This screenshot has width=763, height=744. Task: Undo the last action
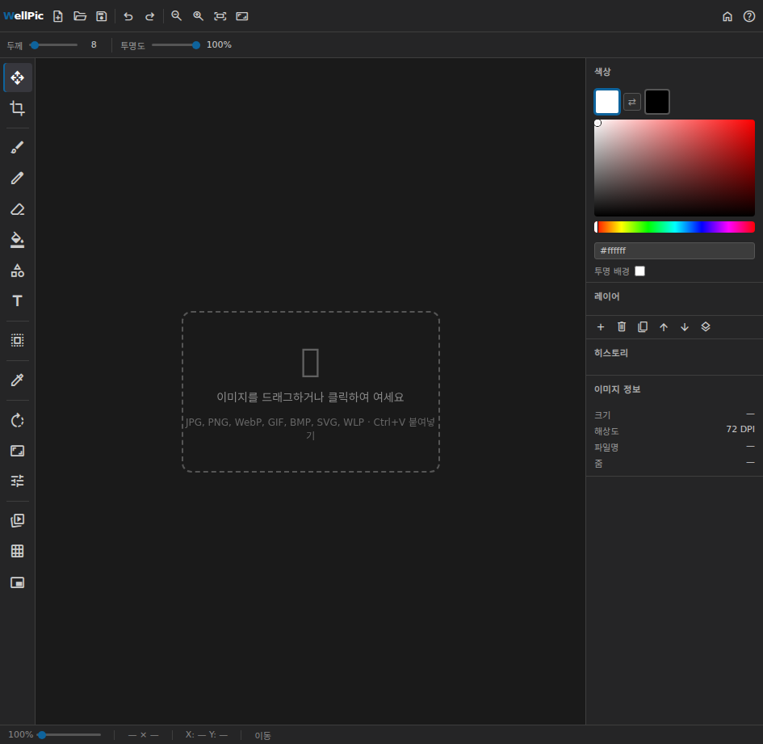tap(128, 16)
